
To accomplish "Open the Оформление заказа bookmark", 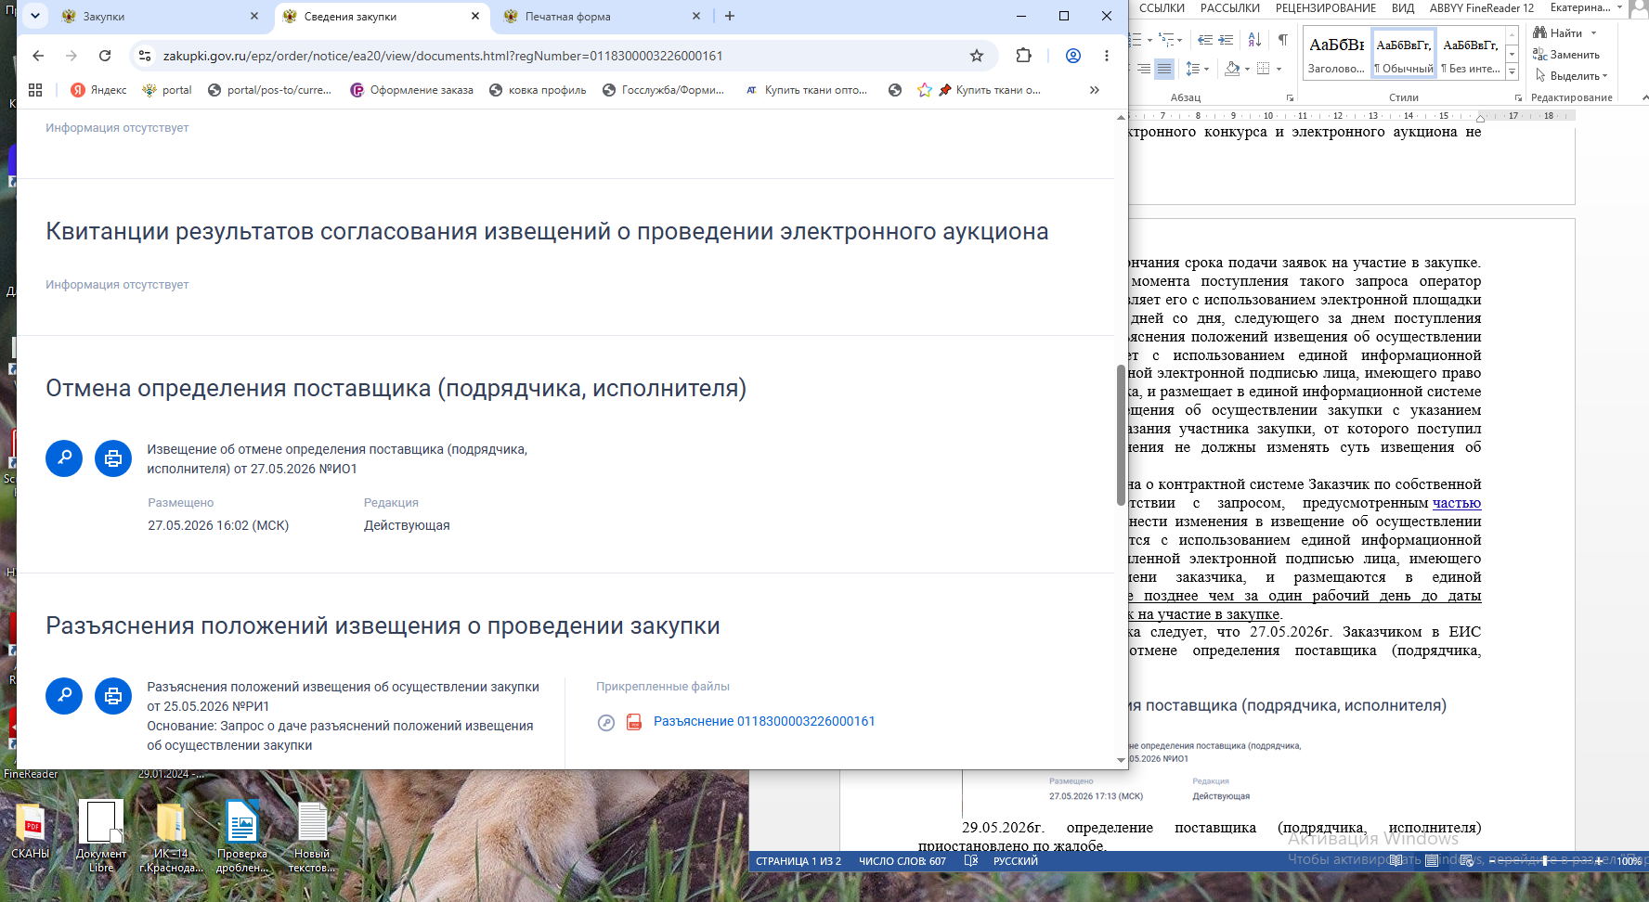I will [x=411, y=90].
